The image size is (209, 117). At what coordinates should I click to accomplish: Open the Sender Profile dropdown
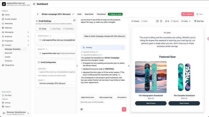56,40
